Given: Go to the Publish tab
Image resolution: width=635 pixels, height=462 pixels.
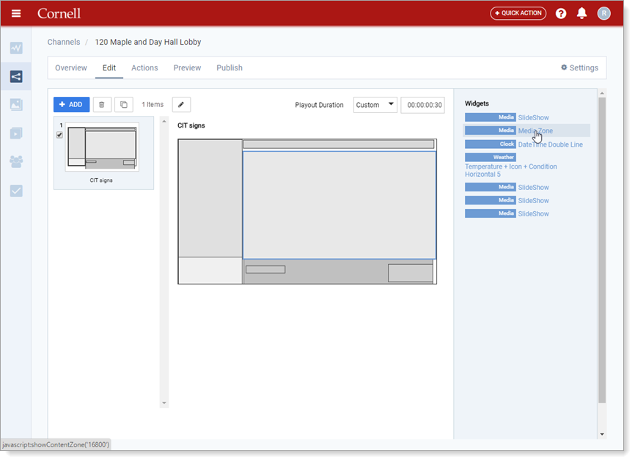Looking at the screenshot, I should click(x=230, y=67).
